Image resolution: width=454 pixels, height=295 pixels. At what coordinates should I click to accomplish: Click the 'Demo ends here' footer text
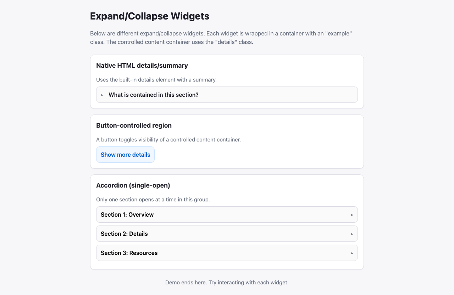(x=227, y=283)
